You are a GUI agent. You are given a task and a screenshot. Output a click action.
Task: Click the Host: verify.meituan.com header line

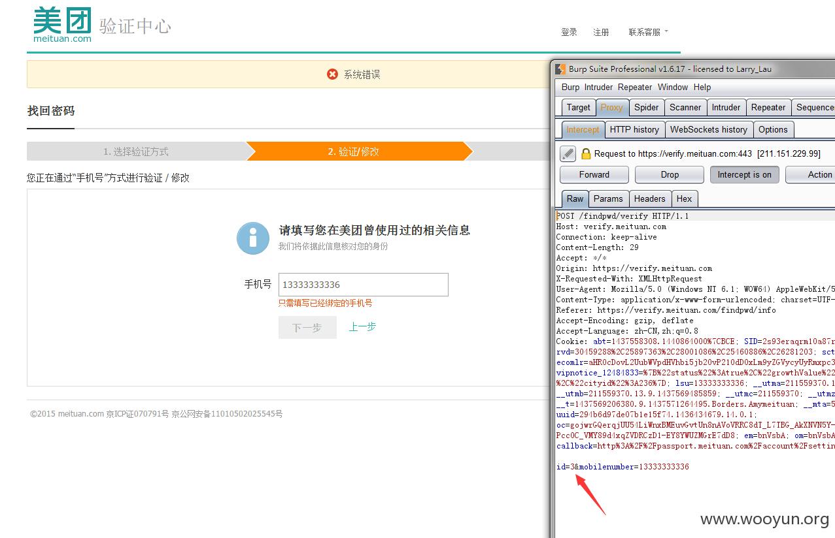[611, 227]
